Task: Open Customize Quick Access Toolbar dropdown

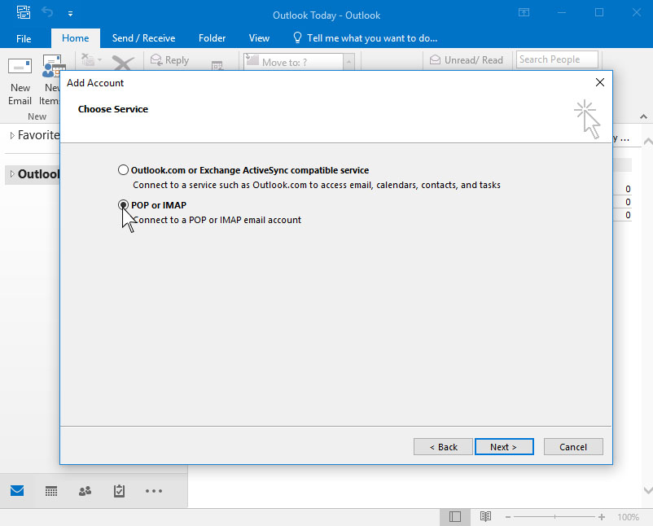Action: (x=70, y=14)
